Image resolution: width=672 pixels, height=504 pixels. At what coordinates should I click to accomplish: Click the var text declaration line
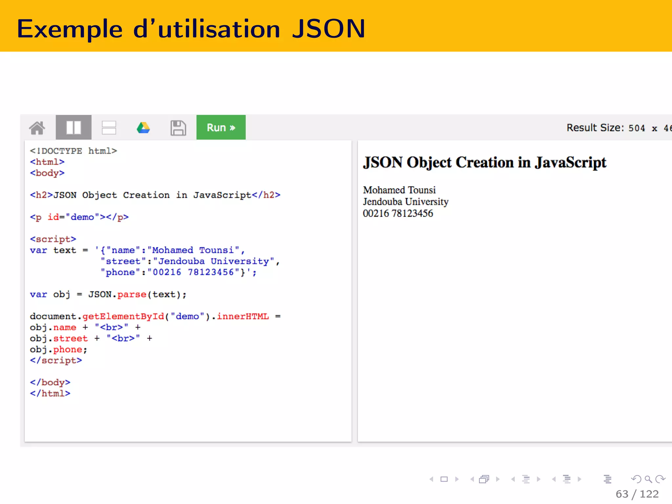[137, 250]
